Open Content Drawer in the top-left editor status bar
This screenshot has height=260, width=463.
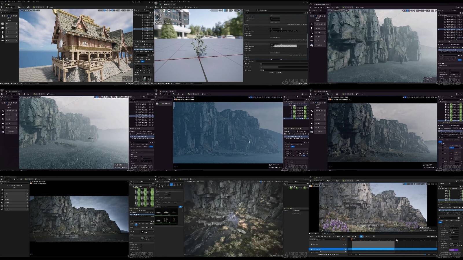coord(5,83)
